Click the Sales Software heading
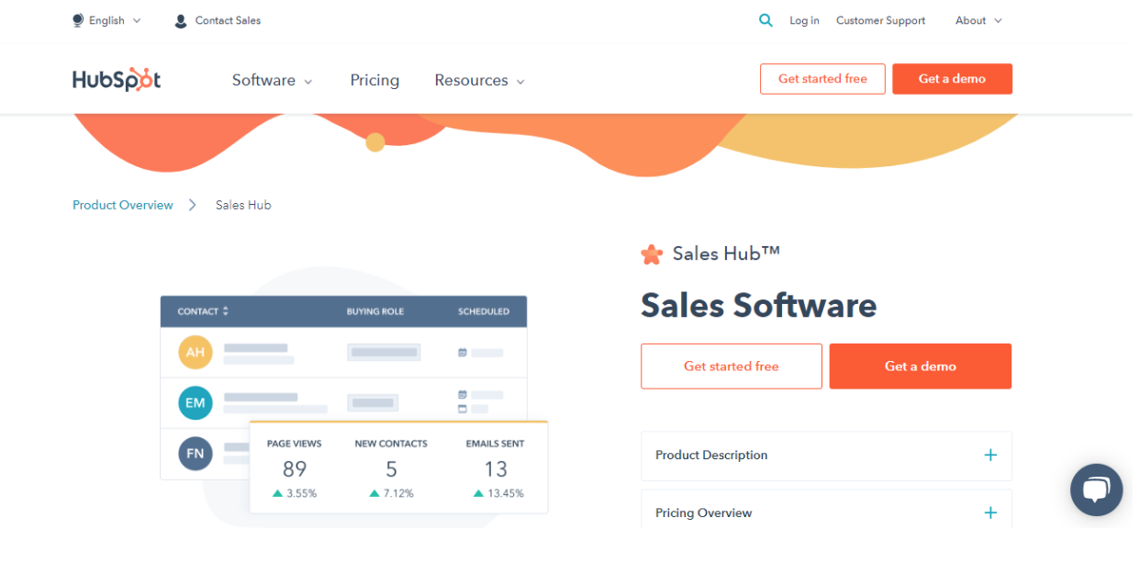The height and width of the screenshot is (586, 1140). [x=759, y=305]
